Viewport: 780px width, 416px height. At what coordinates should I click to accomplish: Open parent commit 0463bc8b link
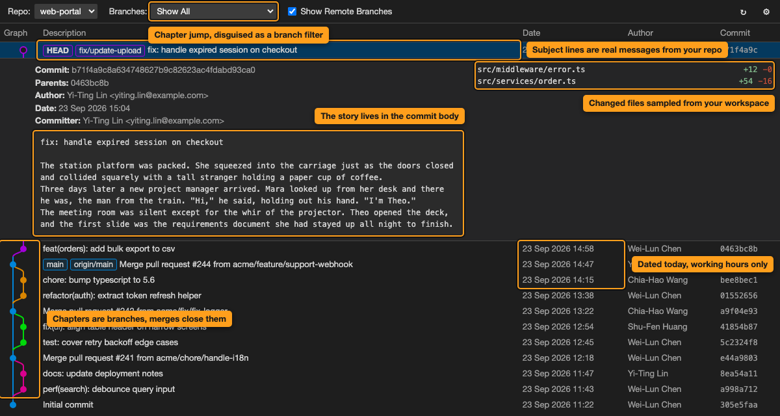(90, 83)
